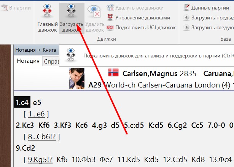Switch to the Справка tab
The image size is (234, 167).
[x=51, y=62]
